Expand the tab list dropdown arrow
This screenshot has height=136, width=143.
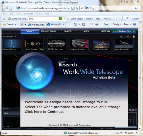(25, 25)
